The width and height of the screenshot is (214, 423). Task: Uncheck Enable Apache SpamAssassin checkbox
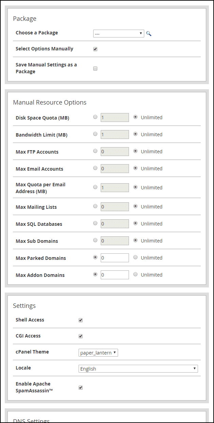pyautogui.click(x=81, y=388)
